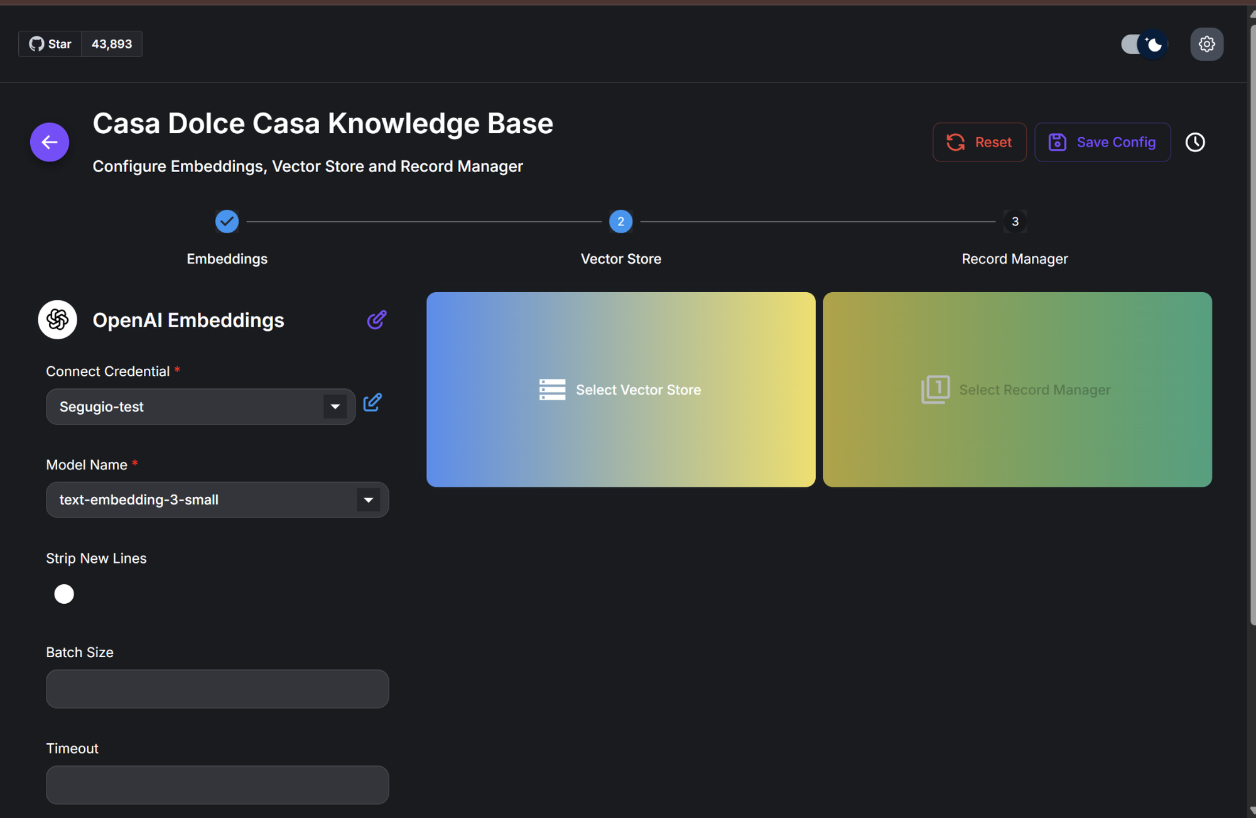Expand the Model Name dropdown

[x=368, y=500]
